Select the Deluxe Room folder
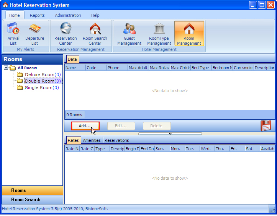The image size is (277, 216). (39, 75)
